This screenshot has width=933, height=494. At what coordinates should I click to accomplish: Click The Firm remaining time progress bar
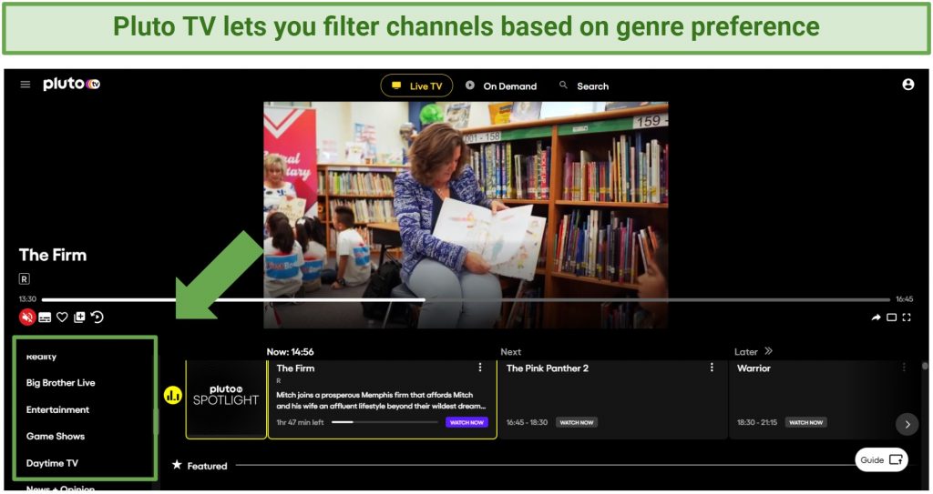coord(384,422)
